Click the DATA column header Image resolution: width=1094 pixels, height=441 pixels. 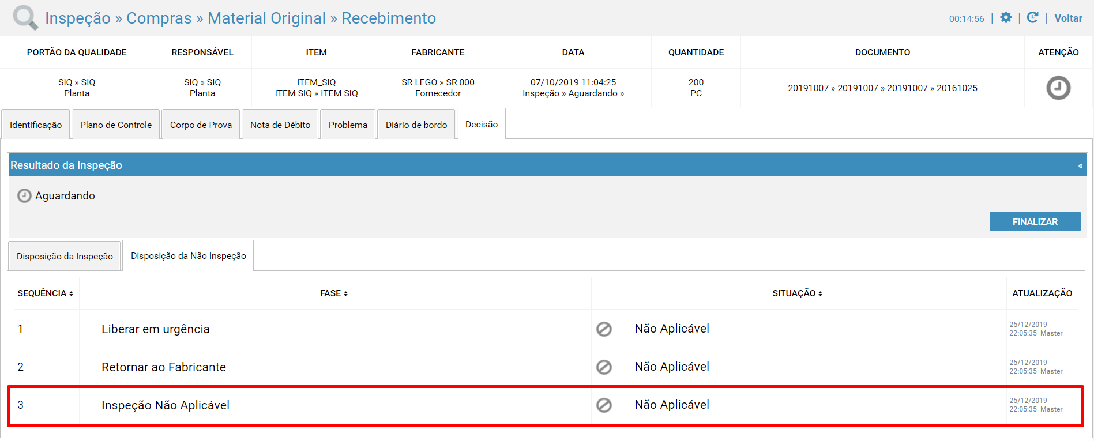click(x=573, y=52)
